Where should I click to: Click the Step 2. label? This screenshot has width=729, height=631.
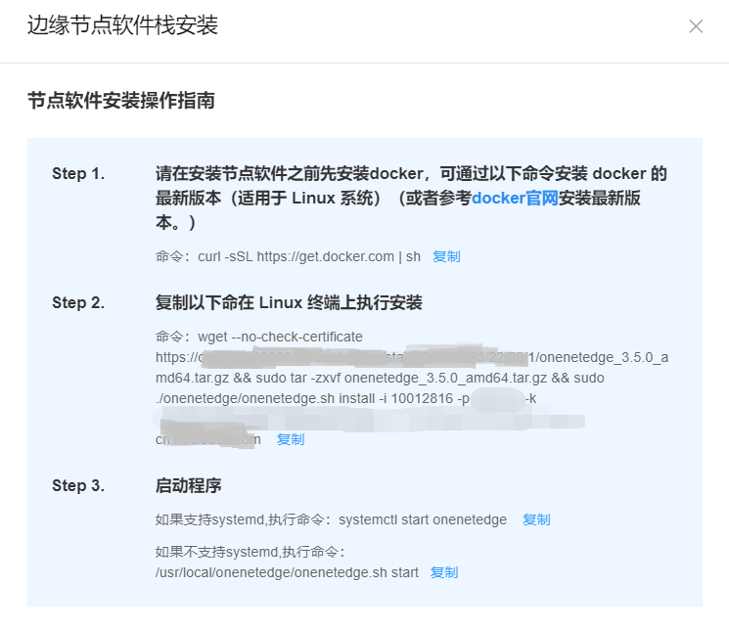coord(78,302)
